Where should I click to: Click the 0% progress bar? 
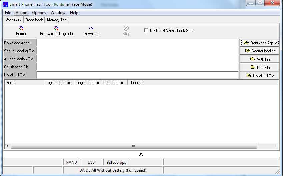click(141, 154)
